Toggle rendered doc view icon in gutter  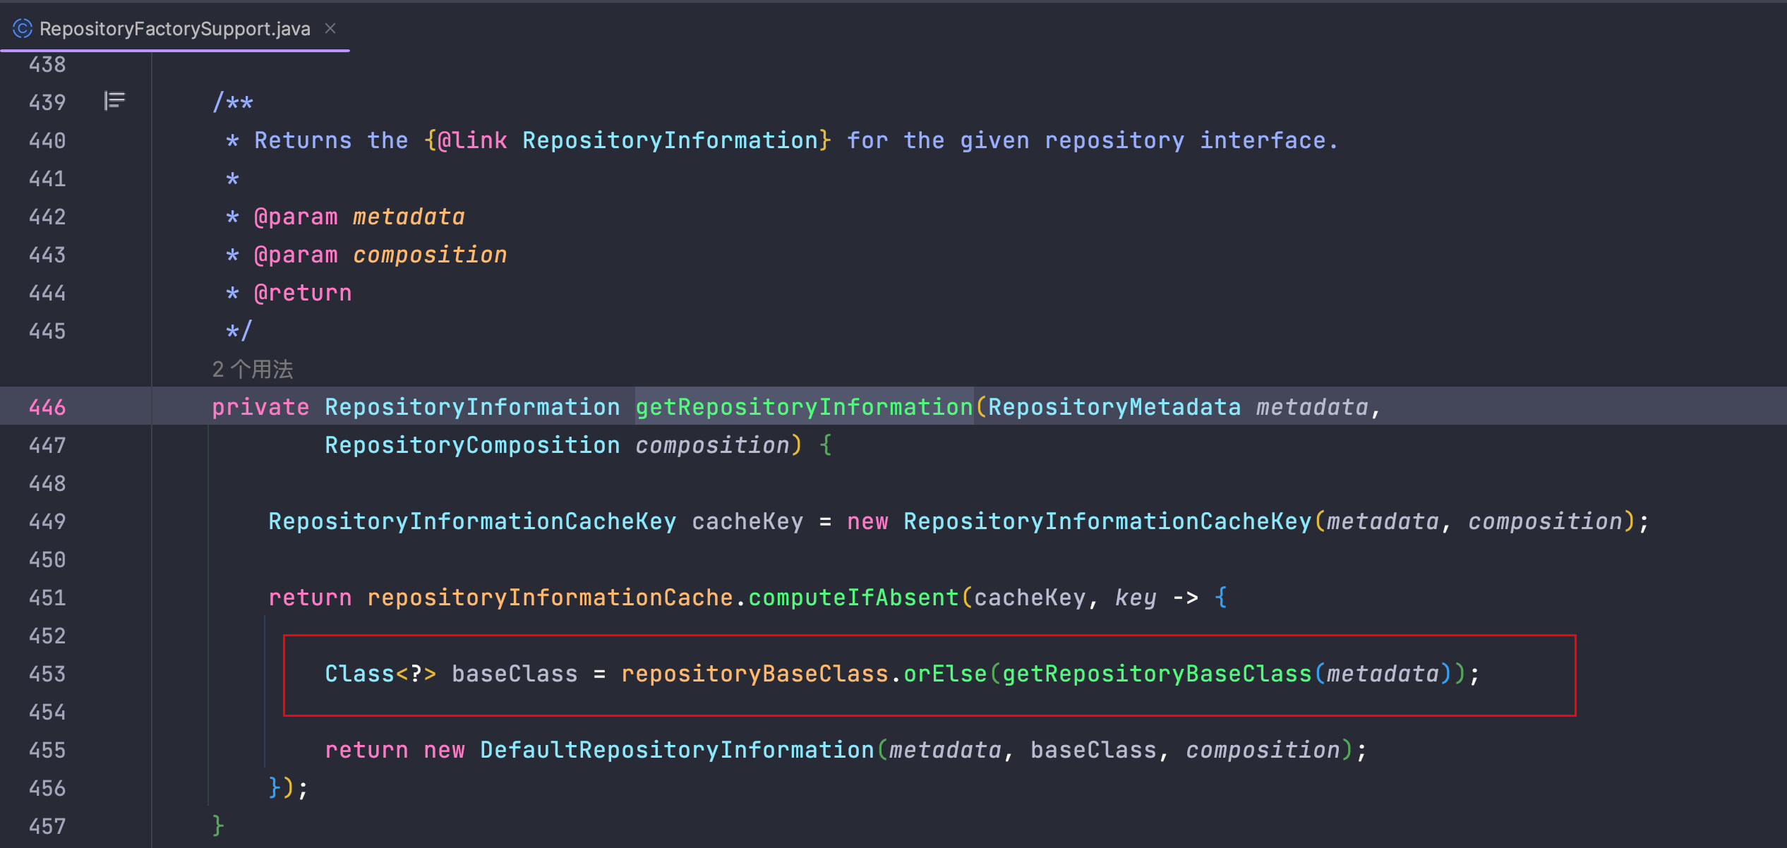[114, 101]
